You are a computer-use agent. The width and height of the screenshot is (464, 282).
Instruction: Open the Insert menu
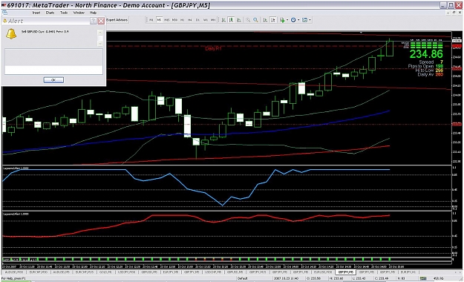click(36, 13)
